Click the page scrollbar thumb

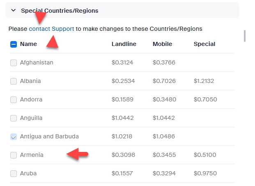[x=245, y=36]
